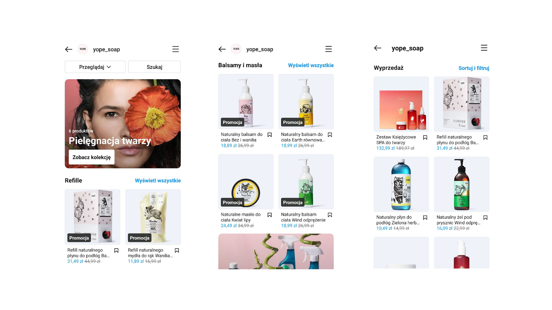Click Wyświetl wszystkie next to Balsamy i masła
The image size is (552, 310).
tap(311, 65)
